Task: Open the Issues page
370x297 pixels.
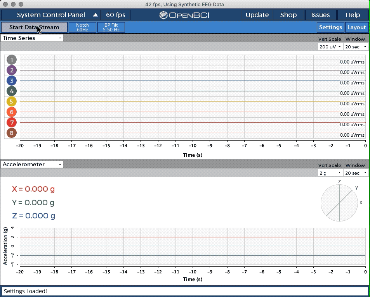Action: [x=320, y=15]
